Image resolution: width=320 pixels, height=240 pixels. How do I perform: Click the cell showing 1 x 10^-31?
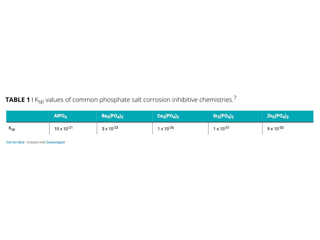221,128
